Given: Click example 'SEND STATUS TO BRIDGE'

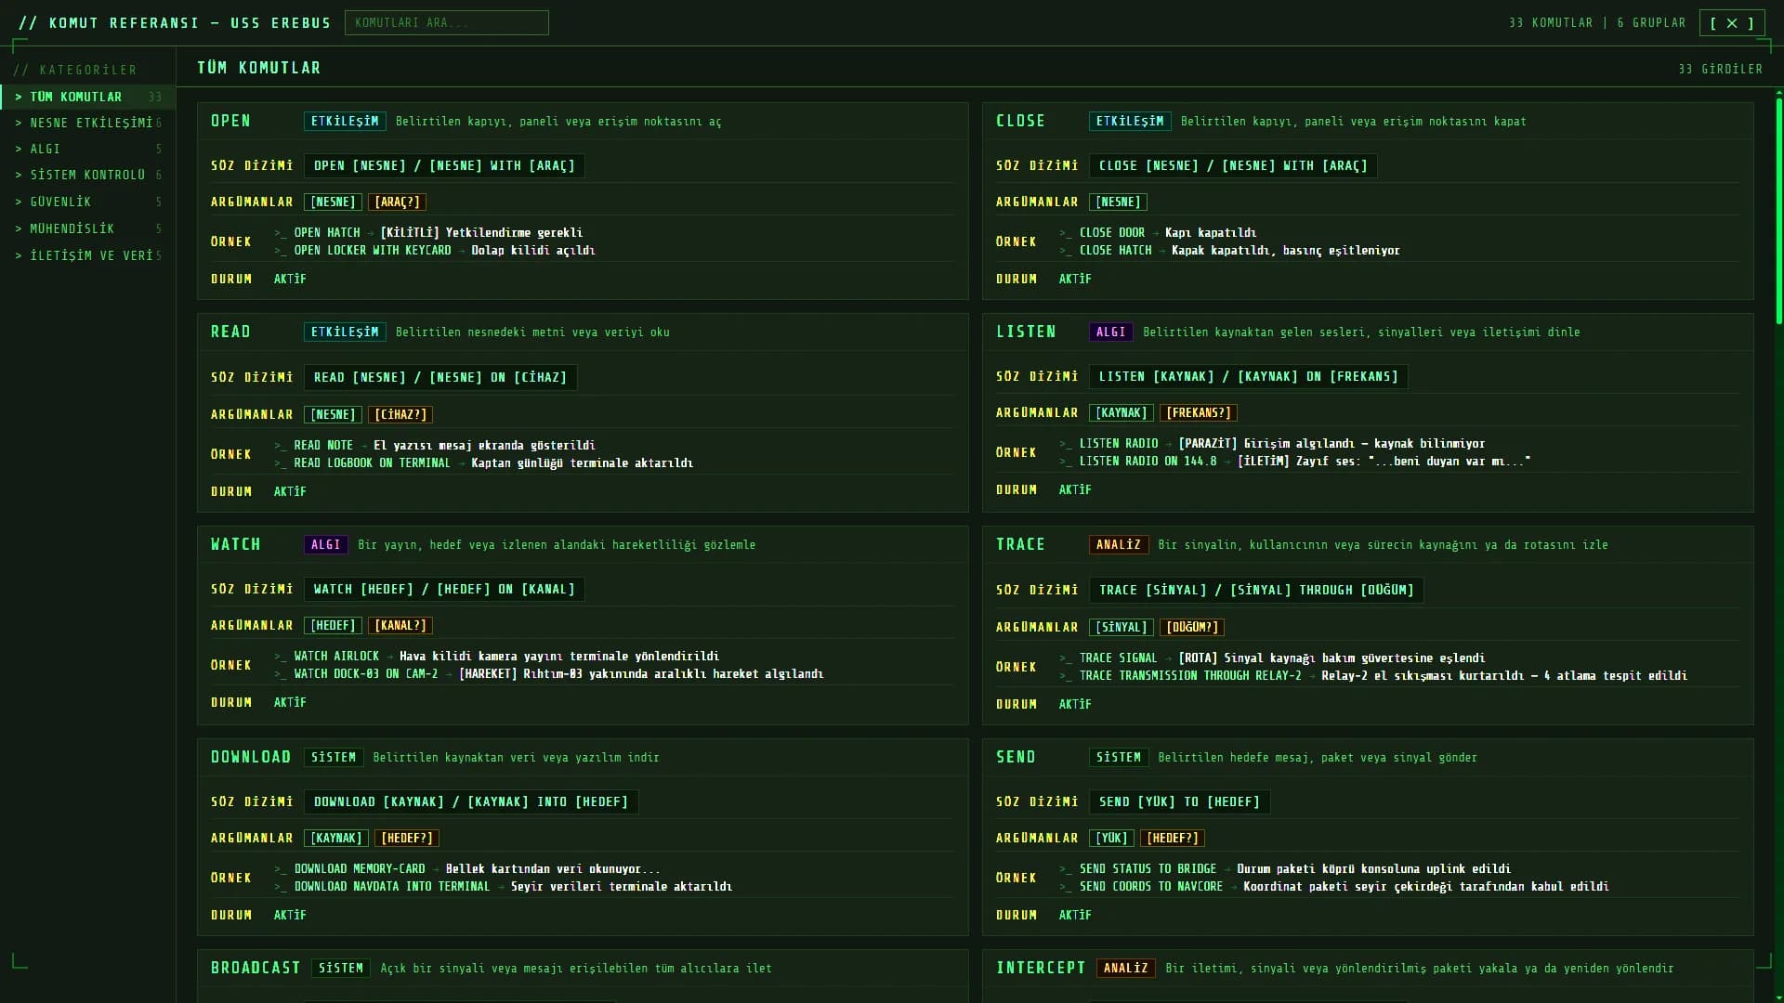Looking at the screenshot, I should (x=1148, y=868).
